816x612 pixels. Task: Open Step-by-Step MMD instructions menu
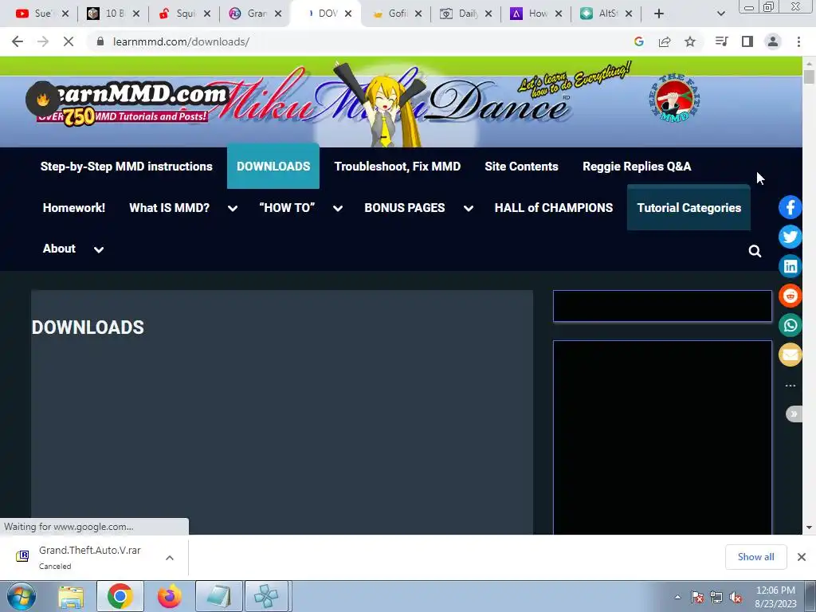click(127, 167)
